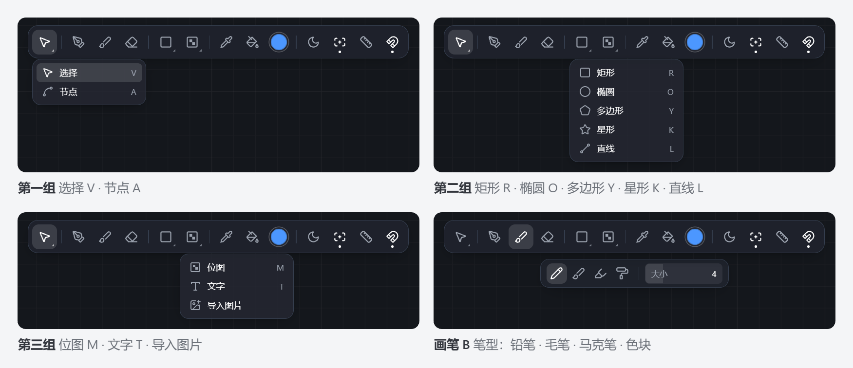
Task: Open the Bitmap tool group in 第三组 panel
Action: pyautogui.click(x=192, y=237)
